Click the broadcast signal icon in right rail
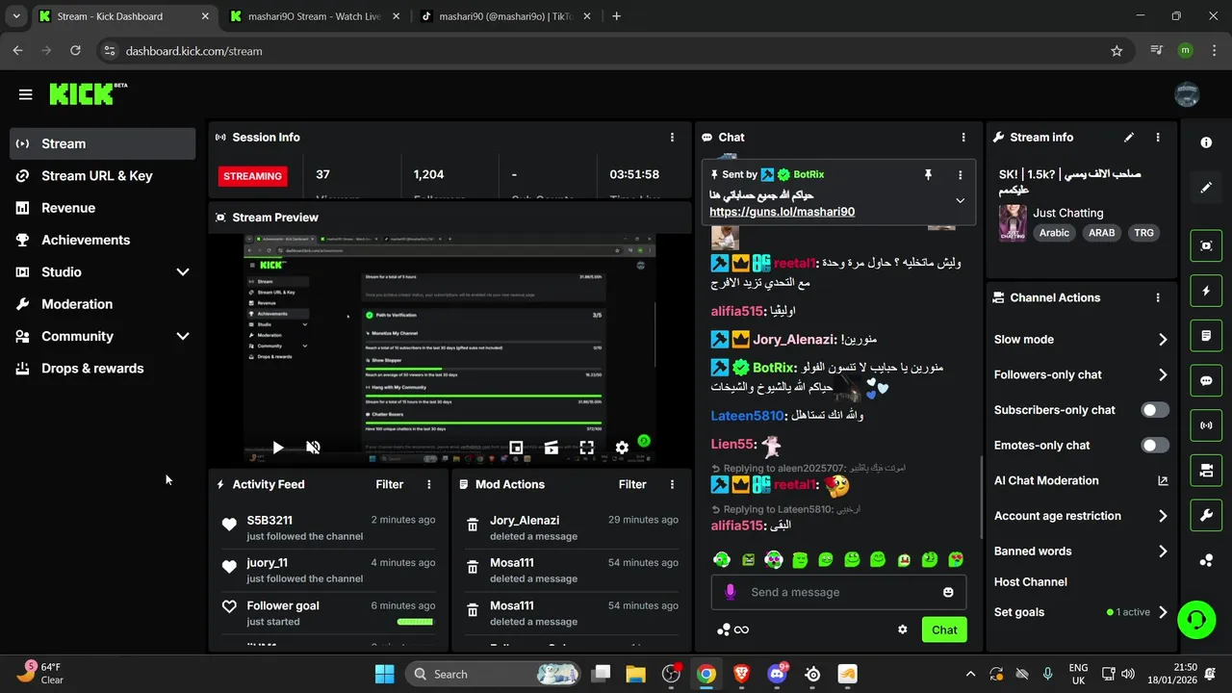This screenshot has height=693, width=1232. [1206, 425]
